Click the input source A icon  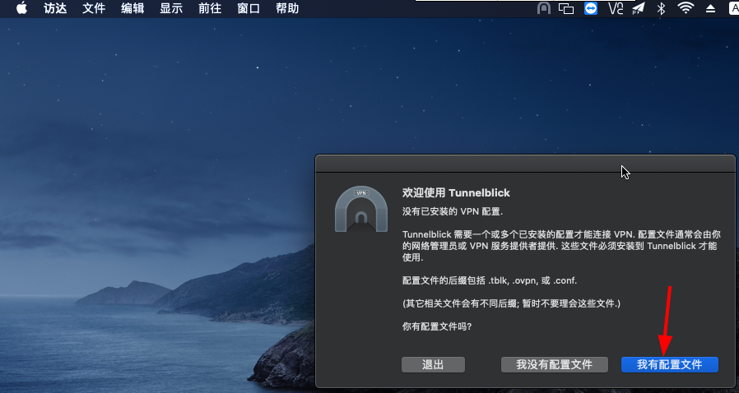pos(733,8)
